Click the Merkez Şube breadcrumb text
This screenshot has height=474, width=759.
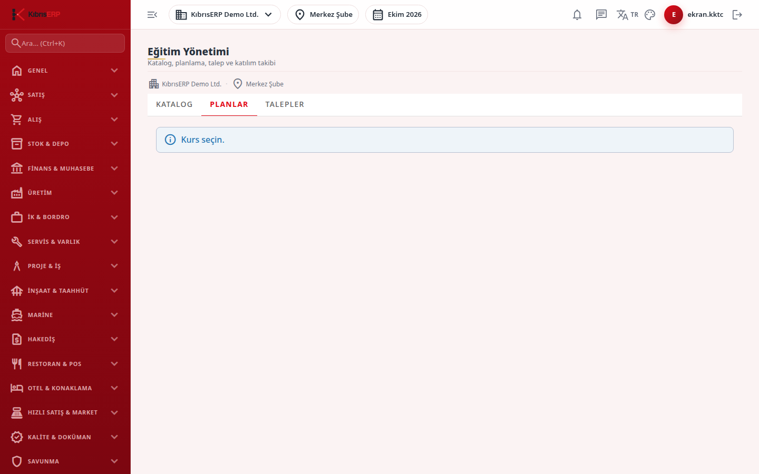[x=265, y=84]
